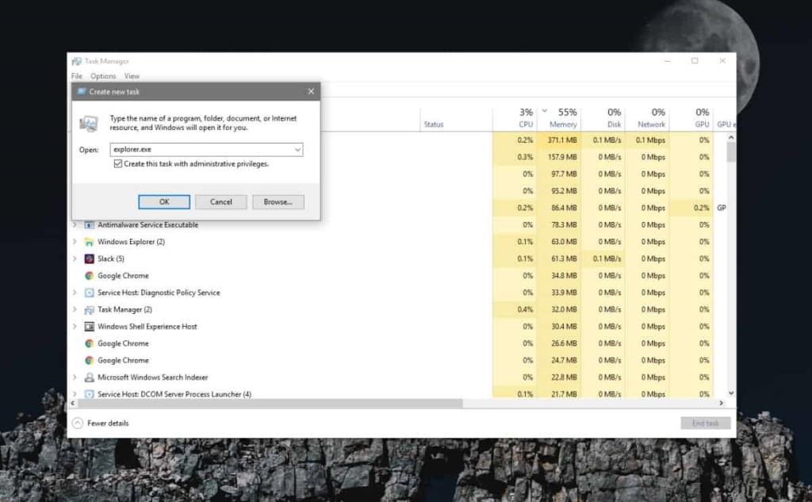Click the Antimalware Service Executable icon
Viewport: 812px width, 502px height.
[87, 224]
